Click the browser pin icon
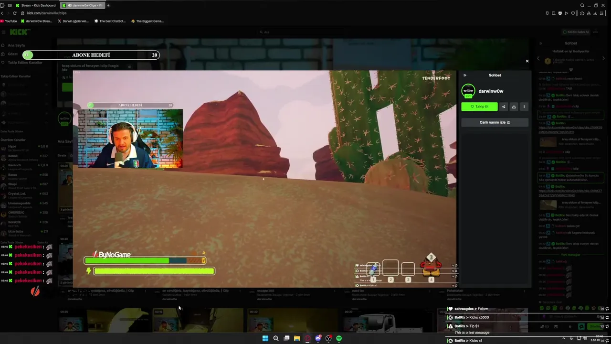The height and width of the screenshot is (344, 611). tap(547, 13)
